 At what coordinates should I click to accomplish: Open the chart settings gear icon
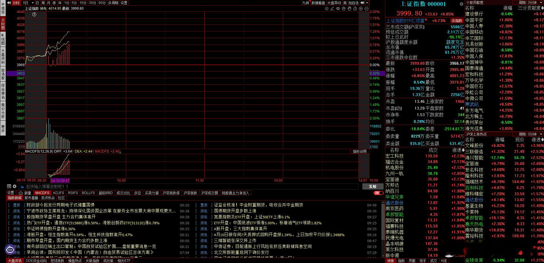coord(327,9)
